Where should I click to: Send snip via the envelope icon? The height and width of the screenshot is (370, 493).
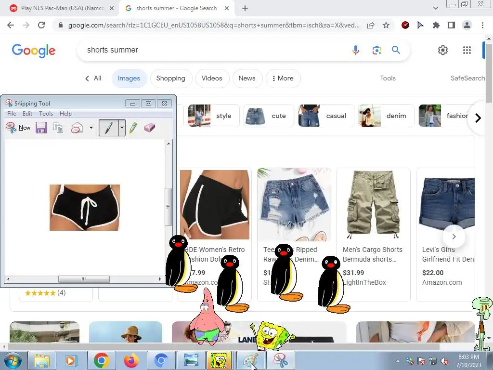click(77, 128)
